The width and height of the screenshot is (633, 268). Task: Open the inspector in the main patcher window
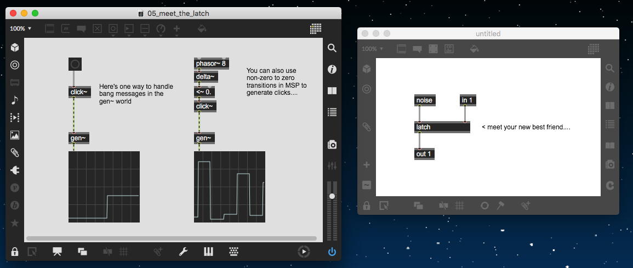click(332, 70)
